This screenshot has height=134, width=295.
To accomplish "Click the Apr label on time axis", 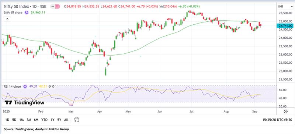I will (x=100, y=112).
